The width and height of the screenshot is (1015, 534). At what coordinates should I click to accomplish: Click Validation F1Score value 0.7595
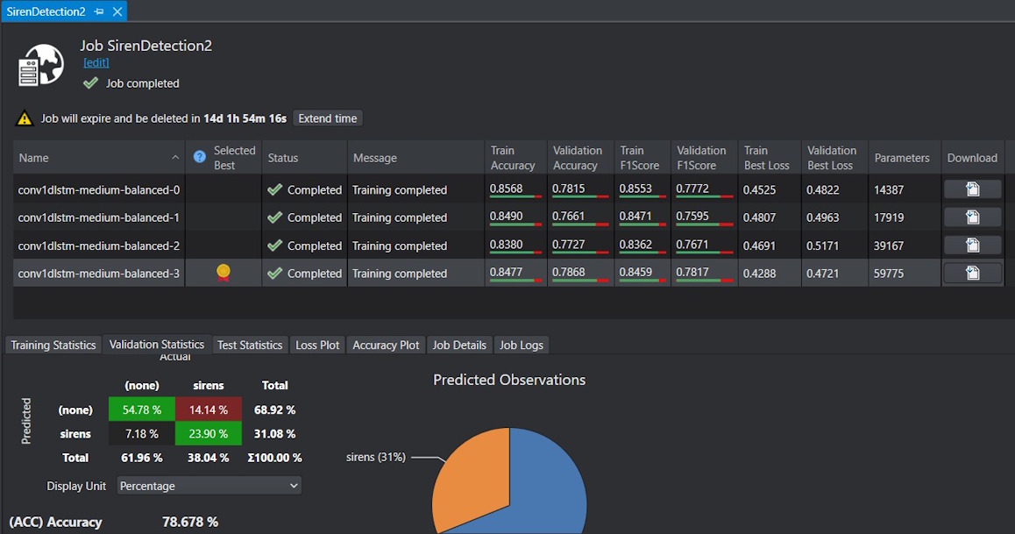tap(692, 217)
